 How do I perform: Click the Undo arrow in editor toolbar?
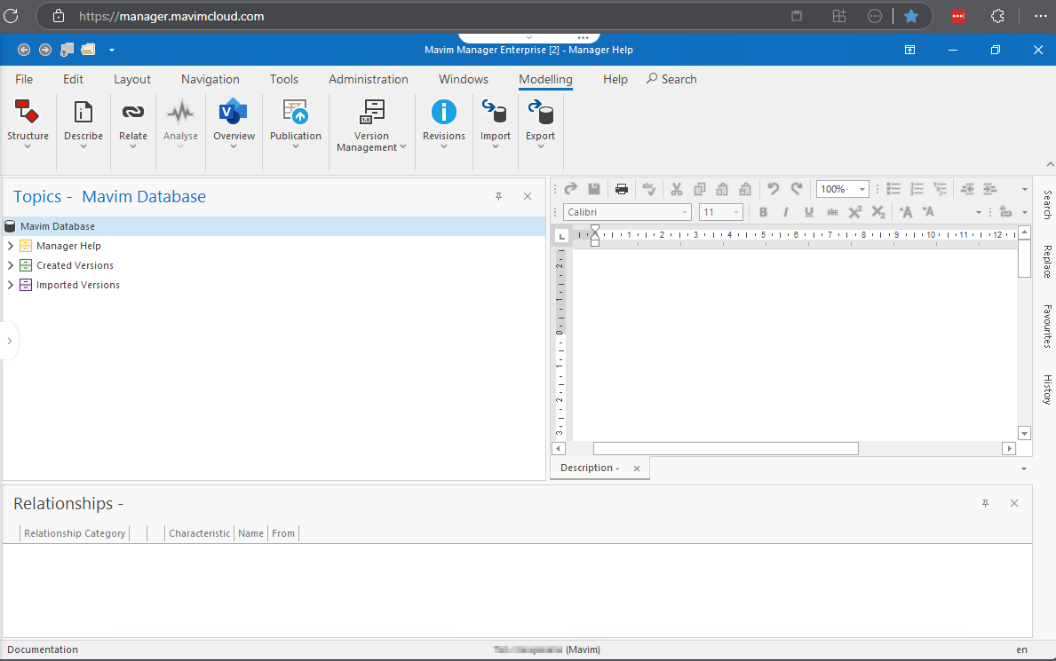point(774,189)
